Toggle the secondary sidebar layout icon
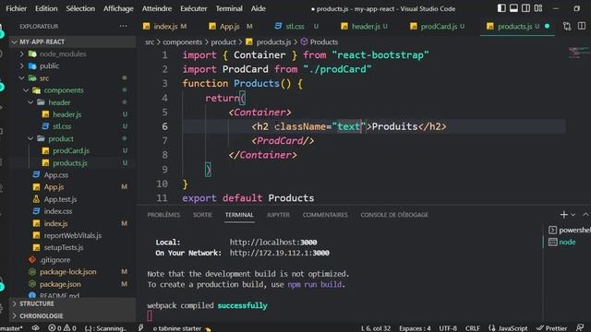Image resolution: width=591 pixels, height=332 pixels. [525, 8]
